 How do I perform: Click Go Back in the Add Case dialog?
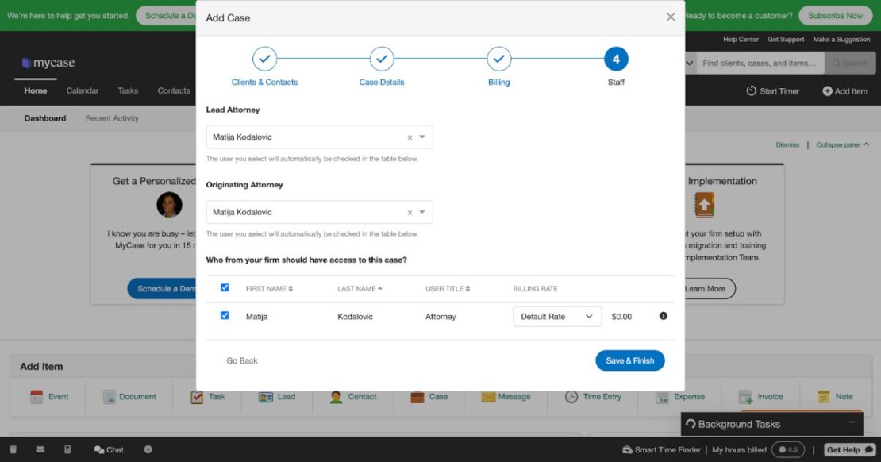242,360
